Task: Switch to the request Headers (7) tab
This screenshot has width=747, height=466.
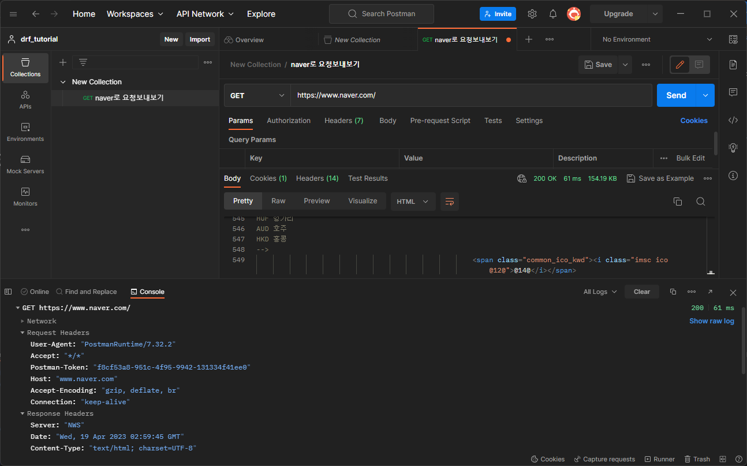Action: click(344, 121)
